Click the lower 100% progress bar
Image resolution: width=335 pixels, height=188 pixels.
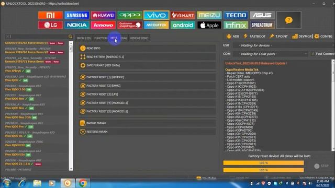[263, 170]
